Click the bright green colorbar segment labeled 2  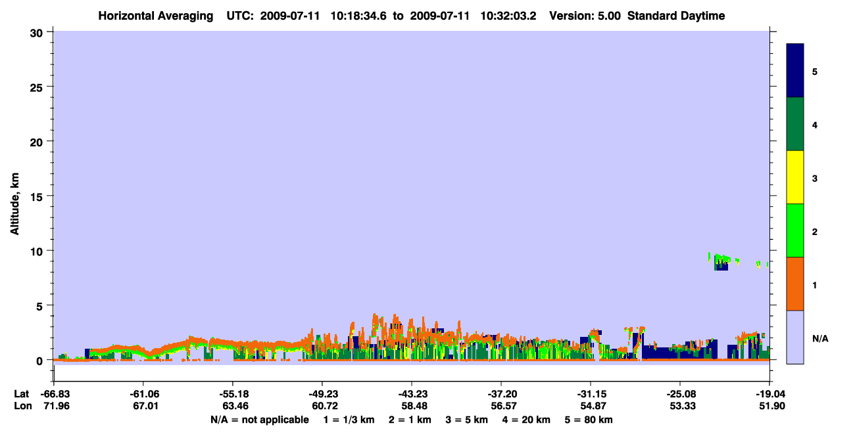point(795,230)
